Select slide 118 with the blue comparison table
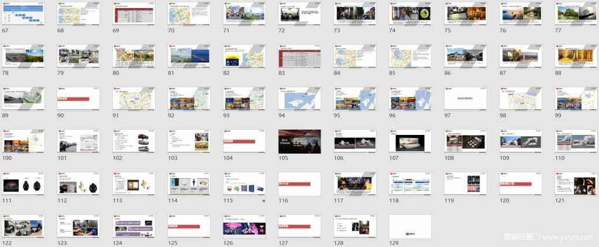599x247 pixels. [410, 184]
